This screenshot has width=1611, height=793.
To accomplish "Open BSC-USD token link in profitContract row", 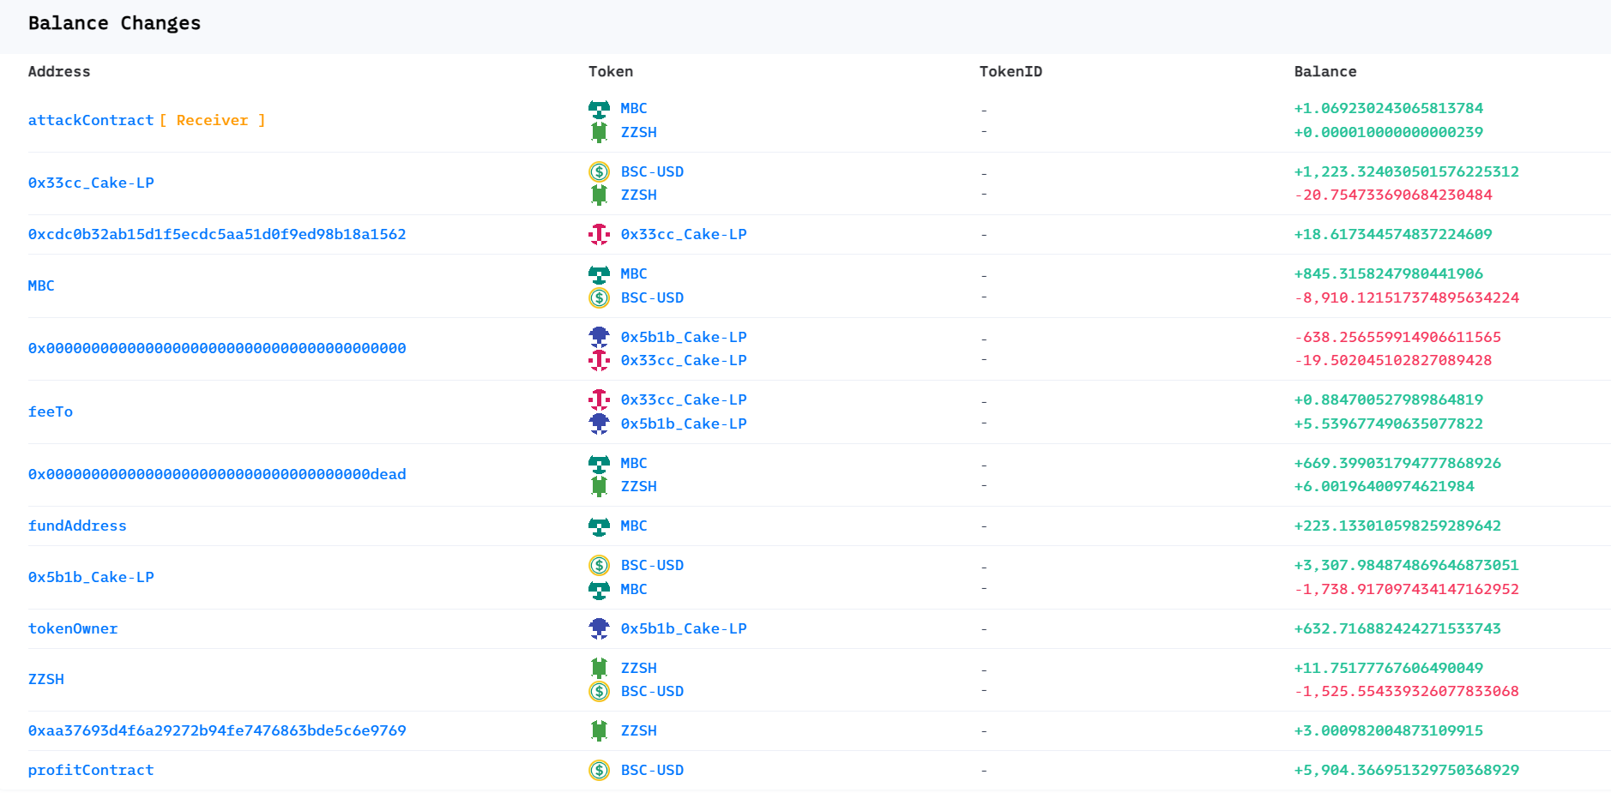I will [x=653, y=770].
